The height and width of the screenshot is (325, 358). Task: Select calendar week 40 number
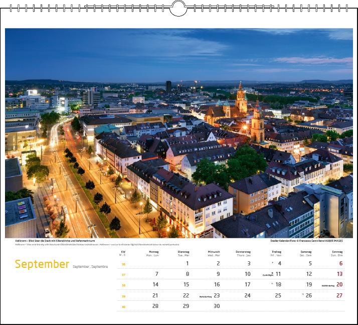point(123,306)
